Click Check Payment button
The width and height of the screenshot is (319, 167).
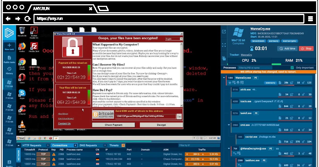[x=114, y=125]
